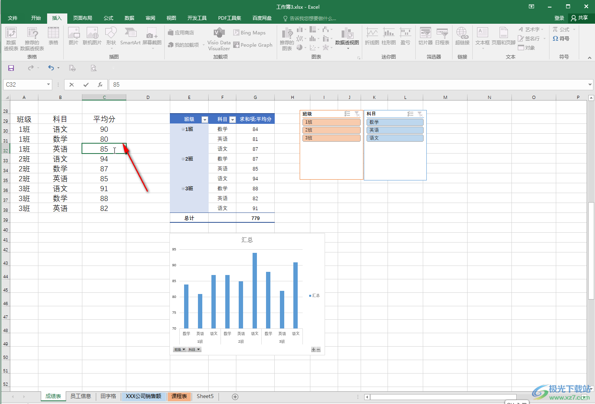Open Screenshot tool

click(152, 38)
